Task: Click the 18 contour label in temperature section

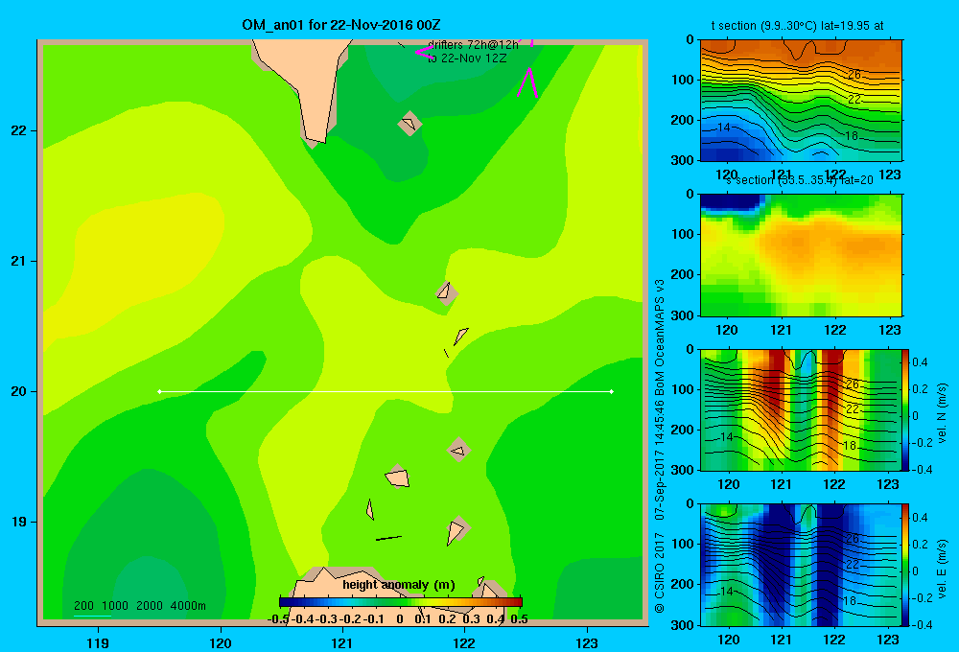Action: pos(852,136)
